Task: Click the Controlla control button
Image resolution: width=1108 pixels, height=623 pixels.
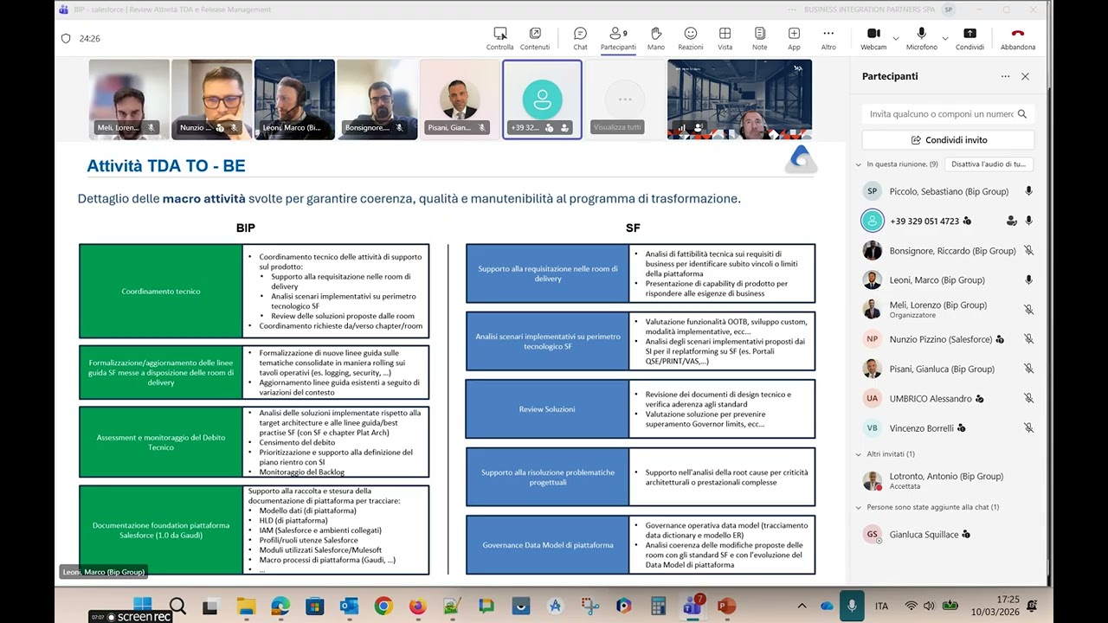Action: coord(499,38)
